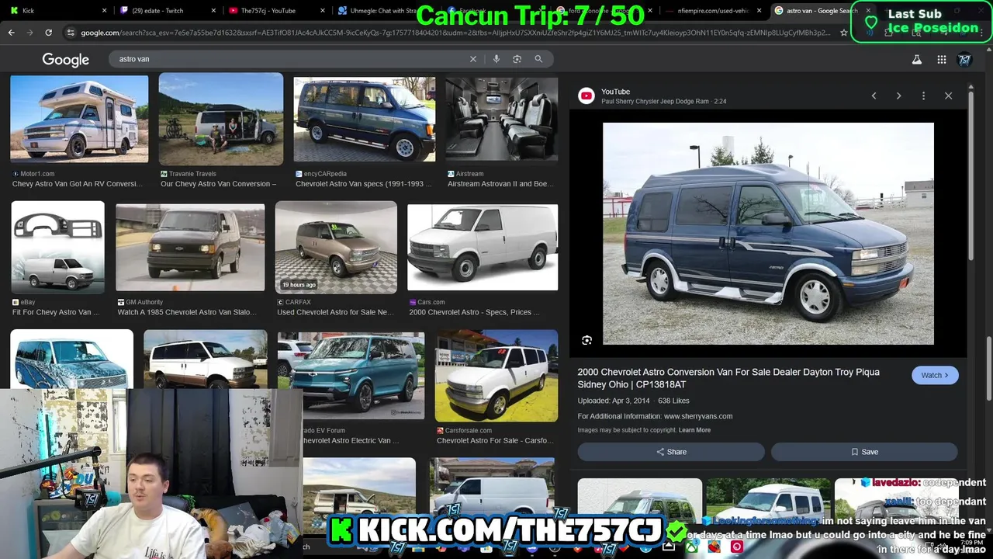Image resolution: width=993 pixels, height=559 pixels.
Task: Show next image in preview panel
Action: pyautogui.click(x=898, y=95)
